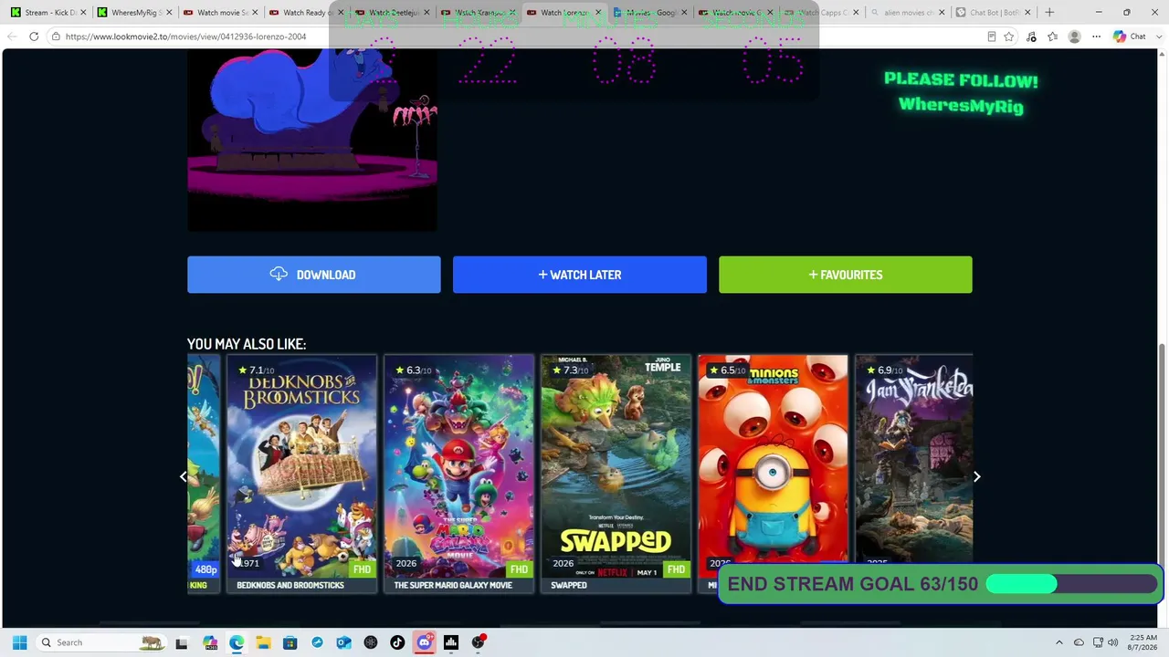Open Microsoft Store from the taskbar
The width and height of the screenshot is (1169, 657).
pyautogui.click(x=290, y=642)
